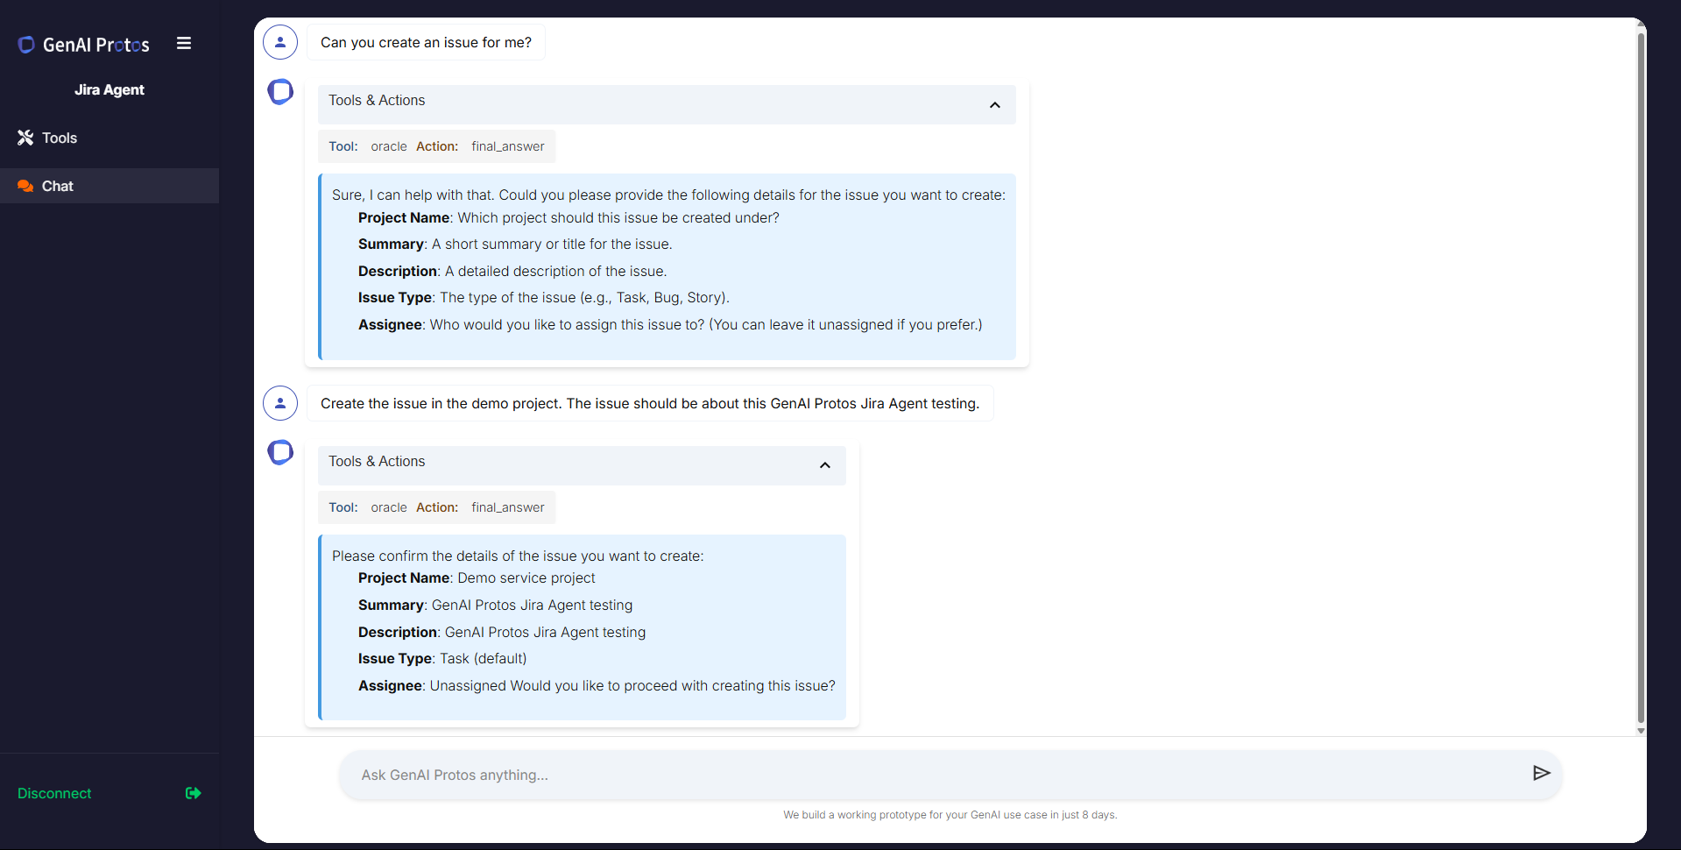Viewport: 1681px width, 850px height.
Task: Click the GenAI Protos logo
Action: (x=84, y=45)
